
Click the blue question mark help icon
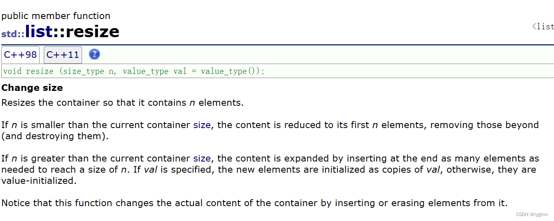[x=94, y=54]
